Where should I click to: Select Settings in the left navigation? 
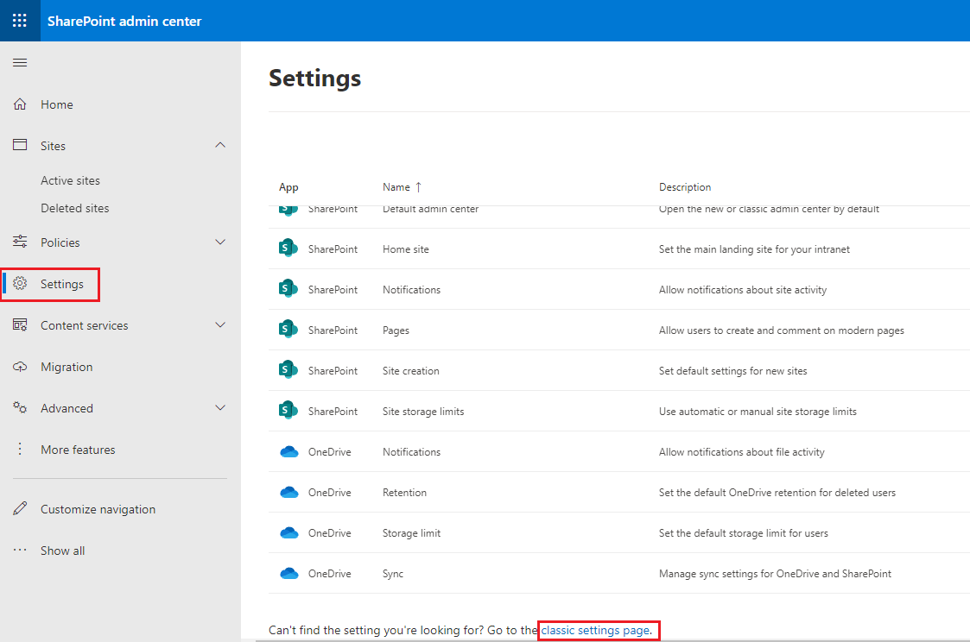tap(62, 284)
